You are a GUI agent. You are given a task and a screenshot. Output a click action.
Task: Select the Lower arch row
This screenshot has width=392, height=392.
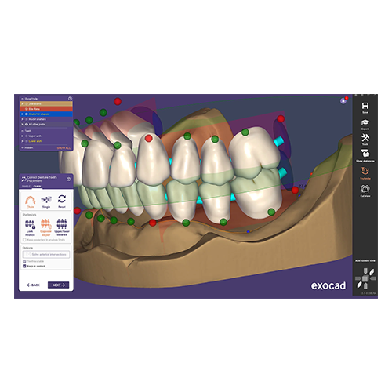tap(46, 141)
